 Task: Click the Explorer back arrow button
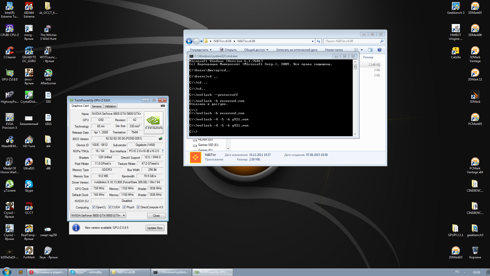[189, 41]
